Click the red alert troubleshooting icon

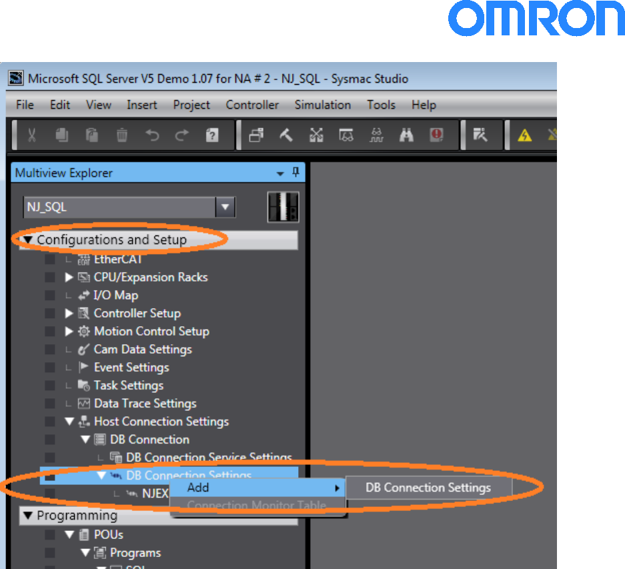pyautogui.click(x=436, y=135)
